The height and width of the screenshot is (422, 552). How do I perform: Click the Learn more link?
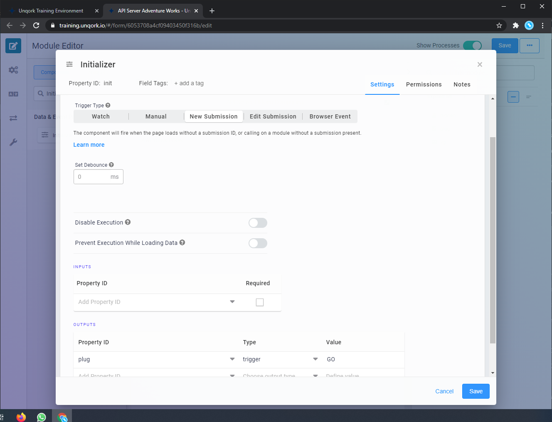[x=89, y=145]
